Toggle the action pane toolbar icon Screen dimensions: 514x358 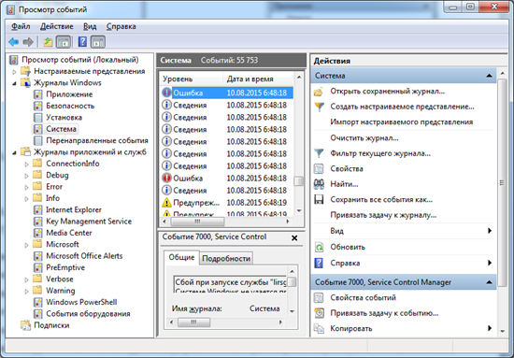point(98,42)
